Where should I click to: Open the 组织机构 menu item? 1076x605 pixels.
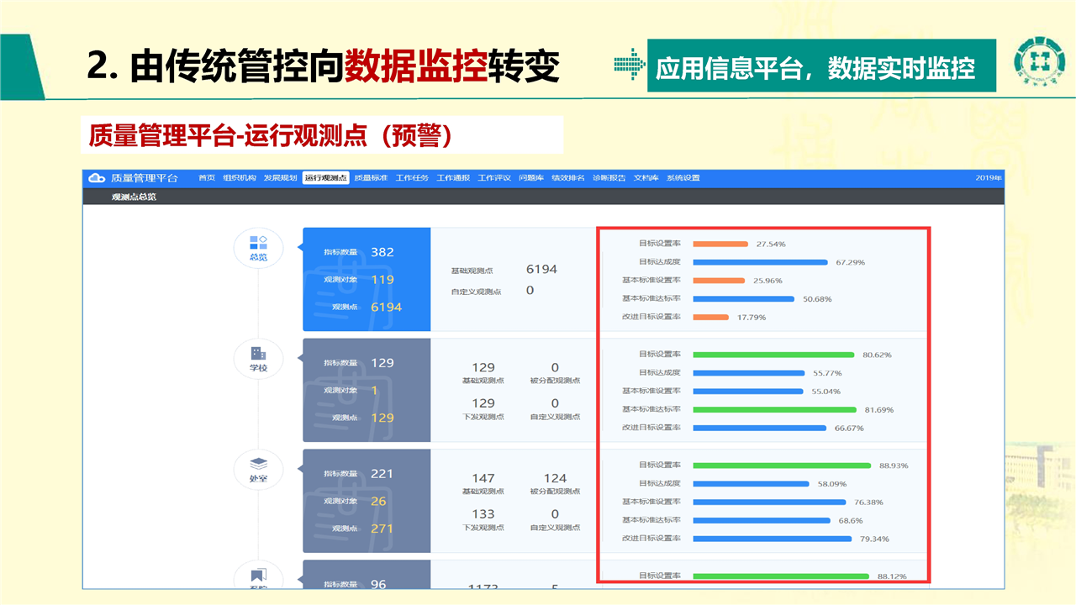tap(240, 178)
